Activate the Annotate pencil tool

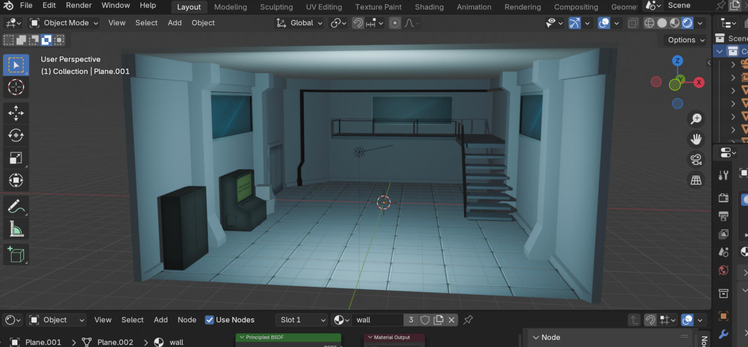16,207
